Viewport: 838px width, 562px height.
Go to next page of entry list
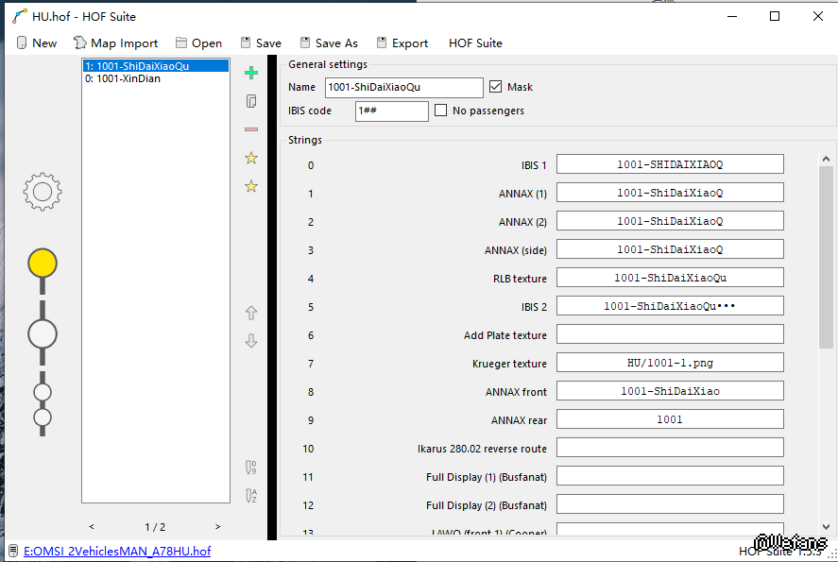(218, 527)
